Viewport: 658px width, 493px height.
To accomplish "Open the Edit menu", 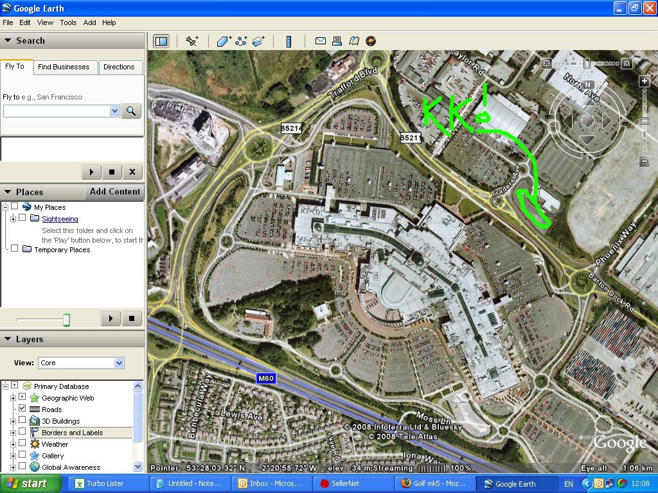I will pyautogui.click(x=25, y=22).
